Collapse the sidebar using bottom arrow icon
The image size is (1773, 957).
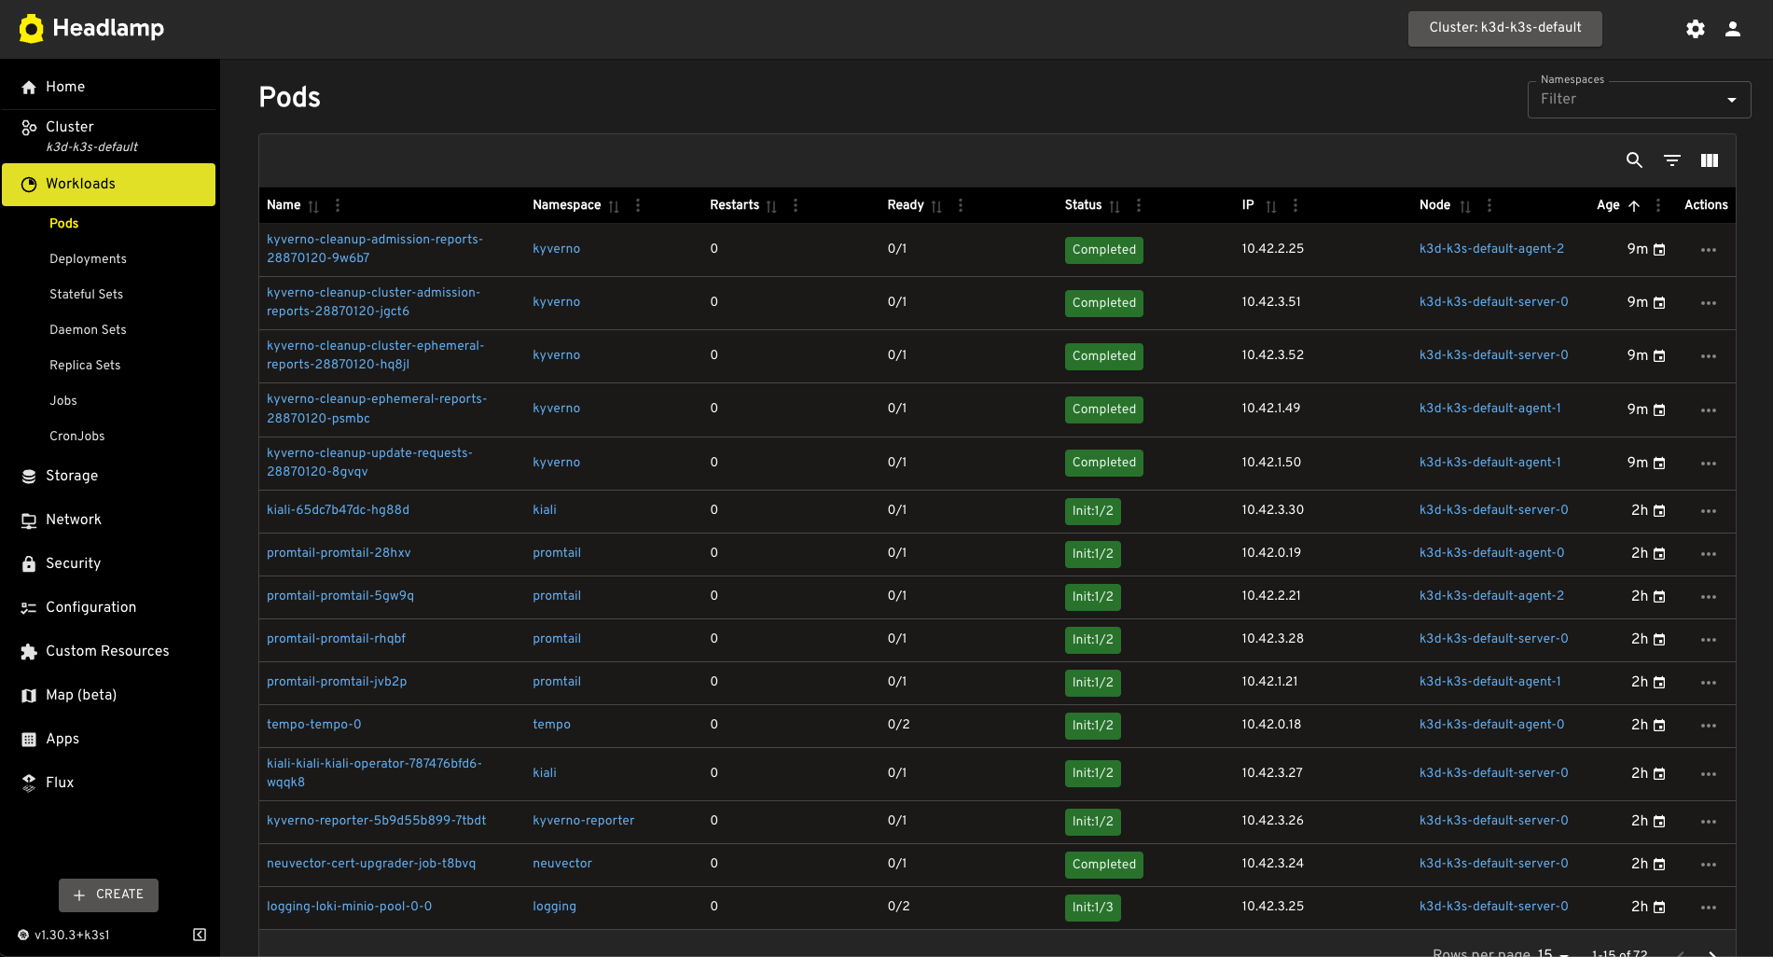pyautogui.click(x=200, y=935)
